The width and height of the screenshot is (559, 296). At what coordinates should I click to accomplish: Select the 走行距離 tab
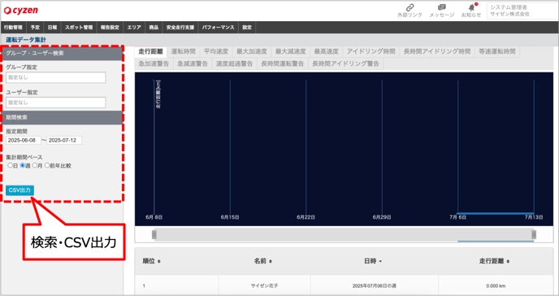[x=151, y=51]
